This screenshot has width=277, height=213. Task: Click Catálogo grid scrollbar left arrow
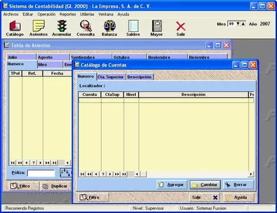pos(137,174)
